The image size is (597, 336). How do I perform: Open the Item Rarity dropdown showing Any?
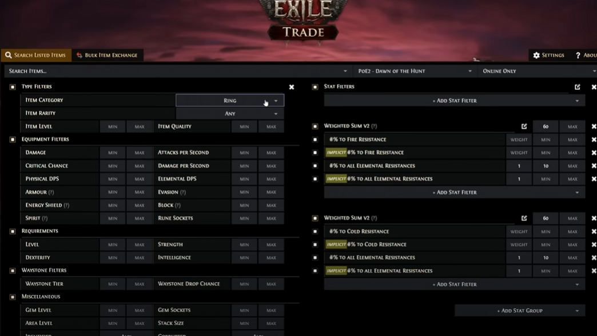pyautogui.click(x=230, y=113)
